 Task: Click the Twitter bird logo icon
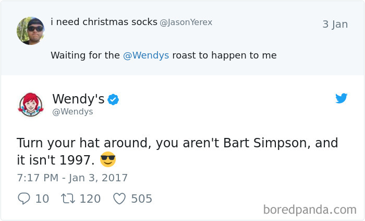pos(342,98)
